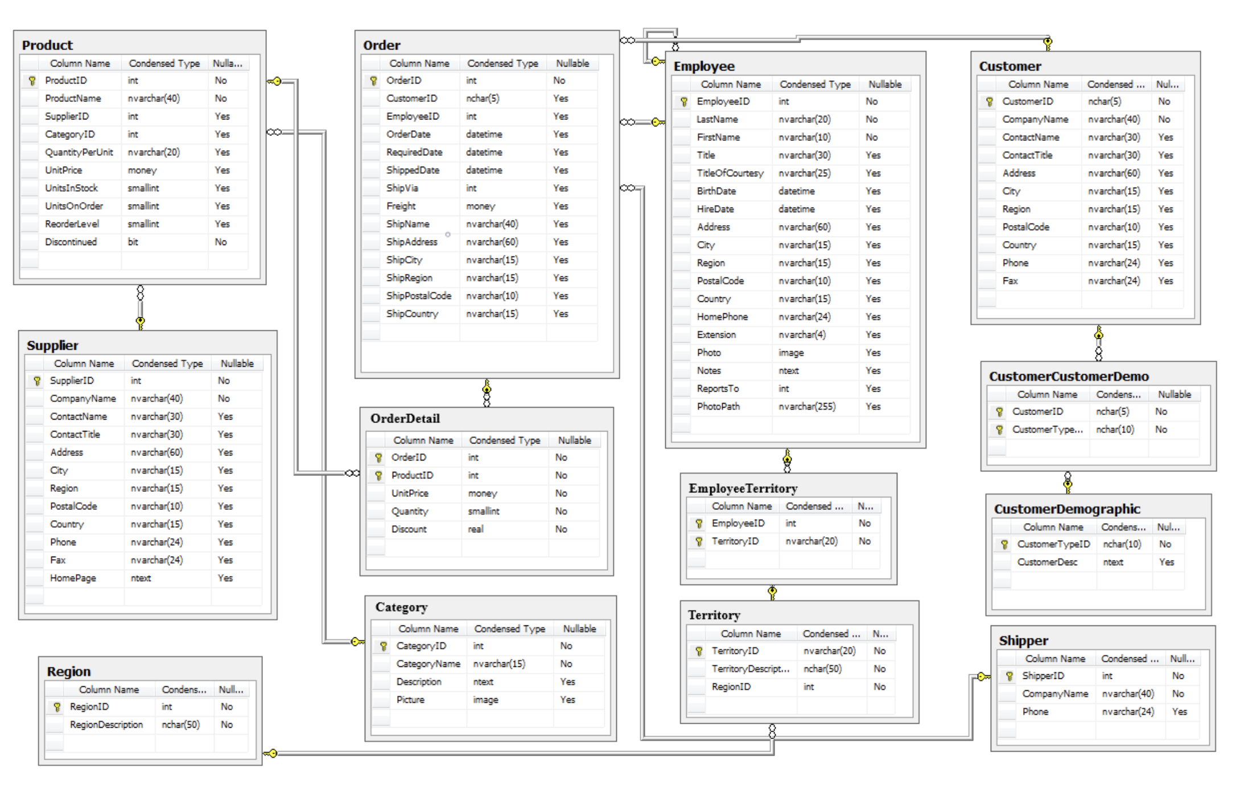Select HomePage row in Supplier table
The height and width of the screenshot is (788, 1236).
tap(144, 578)
